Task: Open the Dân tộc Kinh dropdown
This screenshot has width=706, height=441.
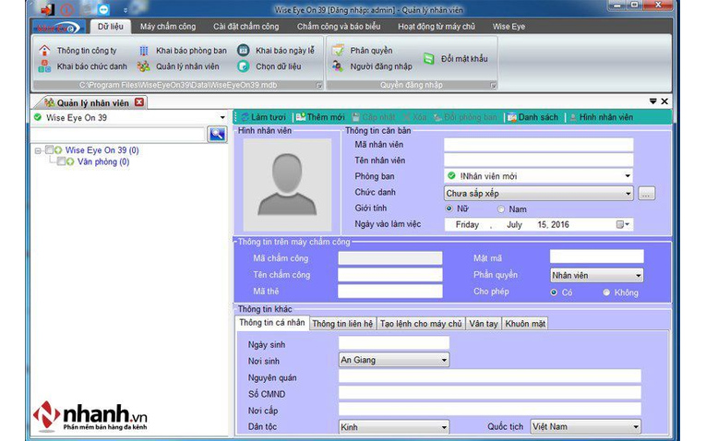Action: pos(444,426)
